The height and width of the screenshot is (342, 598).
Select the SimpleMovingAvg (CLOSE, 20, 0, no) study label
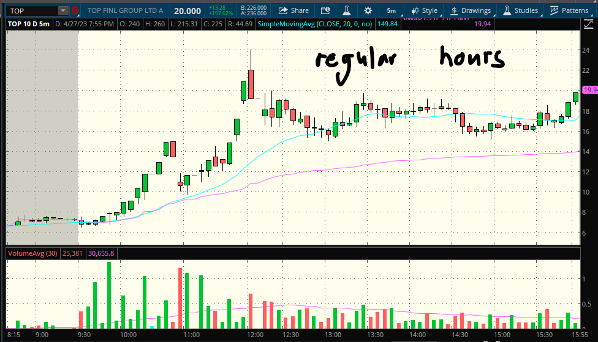(315, 24)
